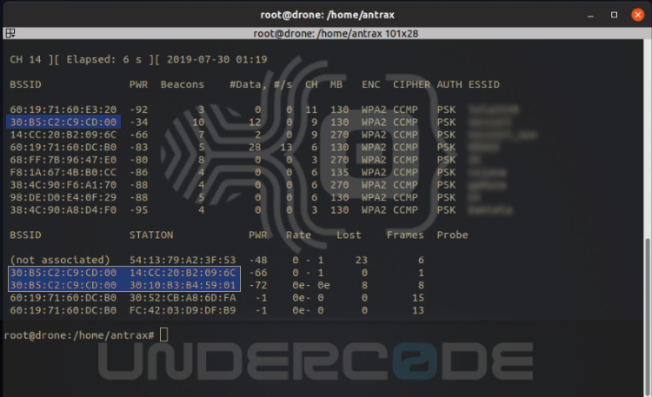Select BSSID 38:4C:90:A8:D4:F0

pyautogui.click(x=63, y=210)
